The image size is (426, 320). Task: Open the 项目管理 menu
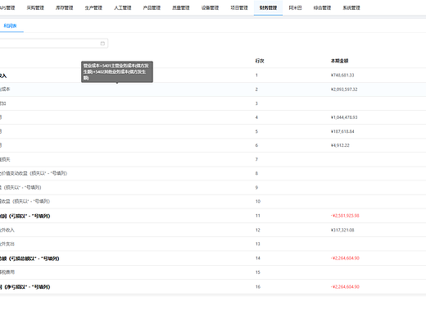coord(239,7)
